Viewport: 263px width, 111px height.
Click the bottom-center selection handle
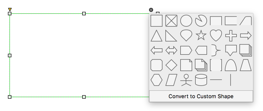pos(84,97)
